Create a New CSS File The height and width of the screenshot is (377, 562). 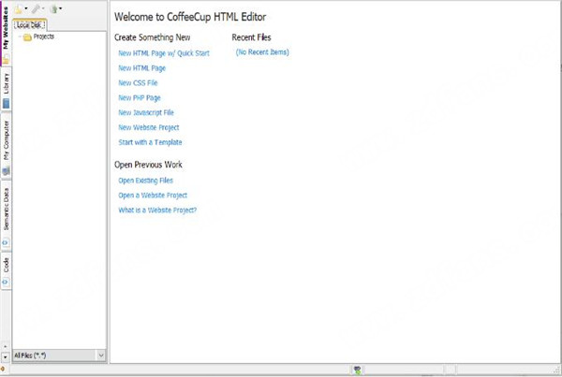click(138, 82)
